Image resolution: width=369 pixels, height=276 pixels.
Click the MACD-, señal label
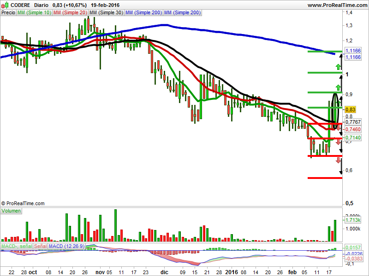tap(17, 246)
